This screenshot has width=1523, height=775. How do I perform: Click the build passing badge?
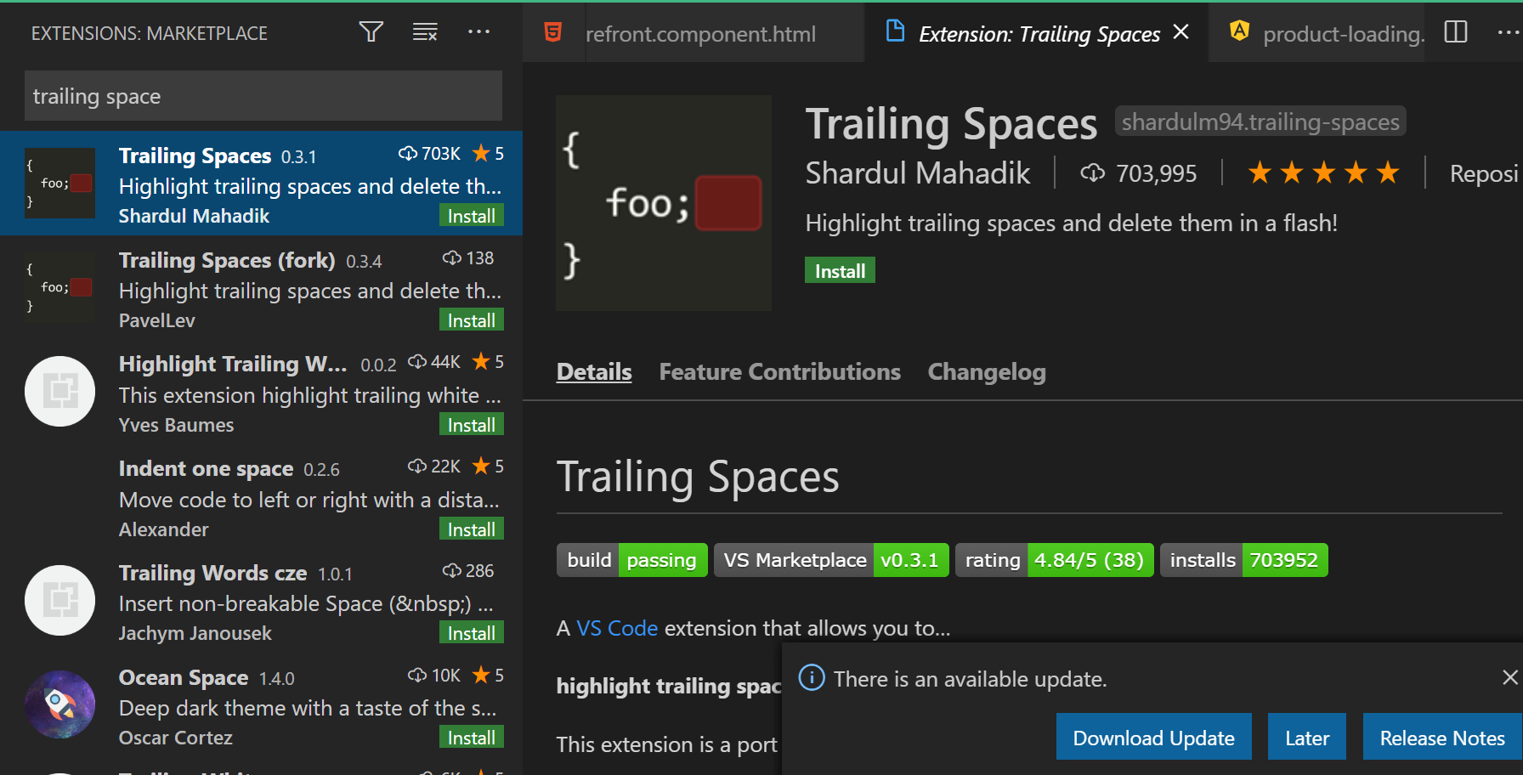tap(631, 560)
